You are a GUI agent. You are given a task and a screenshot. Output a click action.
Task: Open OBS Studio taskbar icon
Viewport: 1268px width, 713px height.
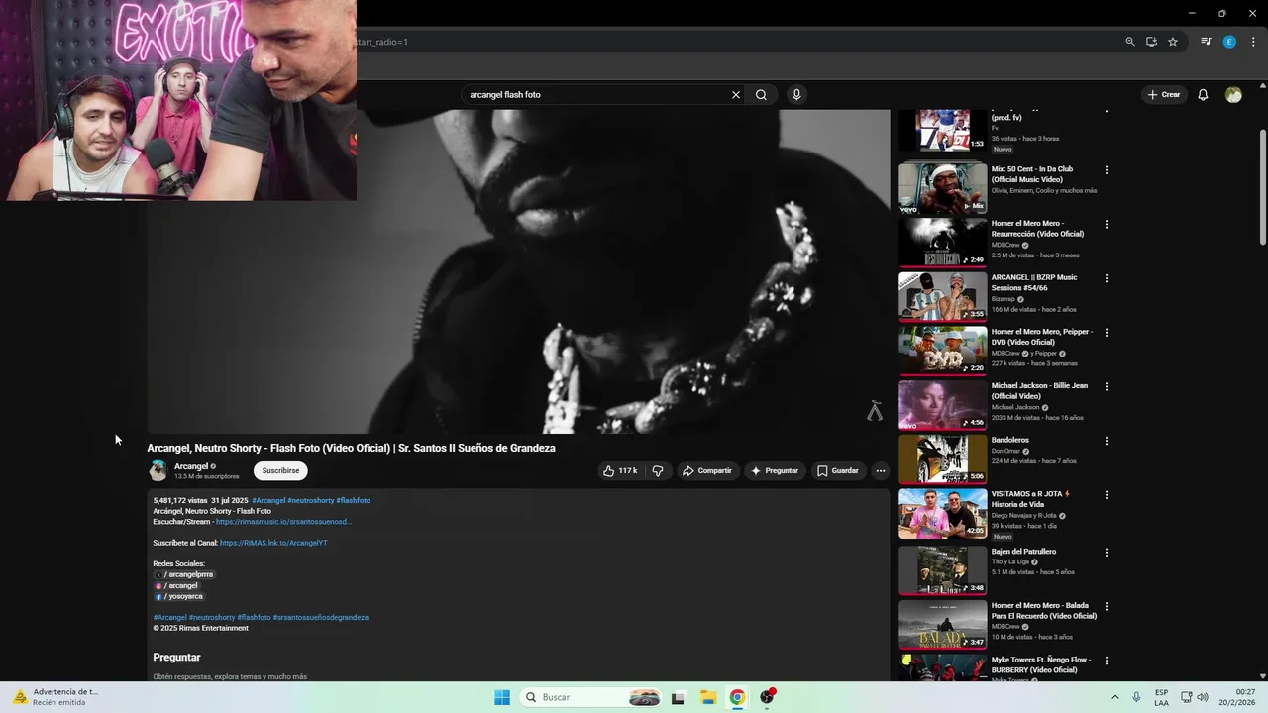767,697
